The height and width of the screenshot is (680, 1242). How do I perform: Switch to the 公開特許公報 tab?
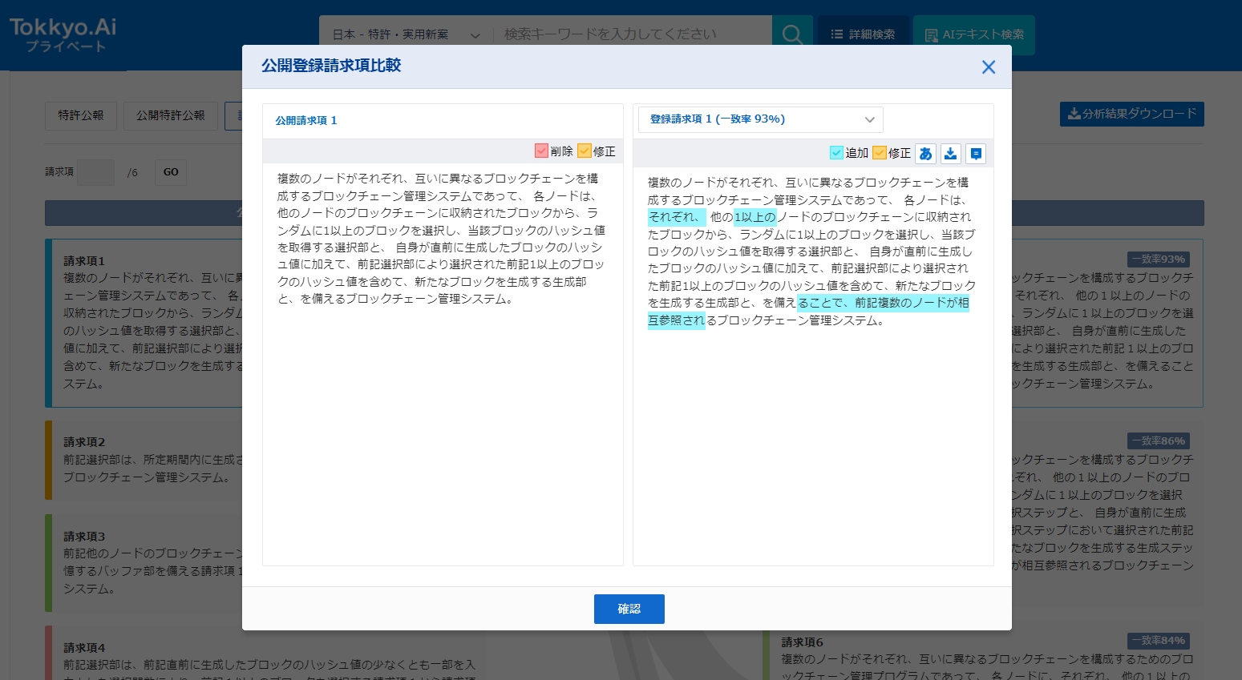[171, 115]
